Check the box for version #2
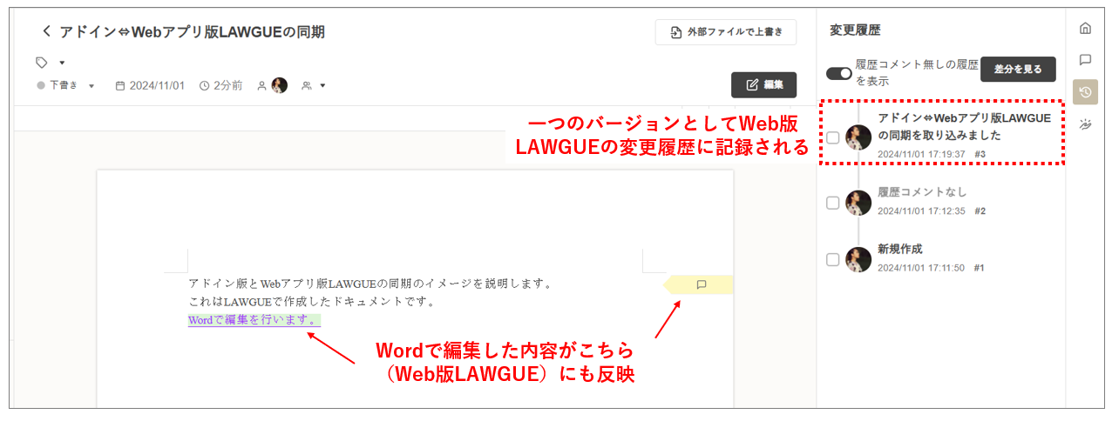The height and width of the screenshot is (421, 1112). coord(833,203)
